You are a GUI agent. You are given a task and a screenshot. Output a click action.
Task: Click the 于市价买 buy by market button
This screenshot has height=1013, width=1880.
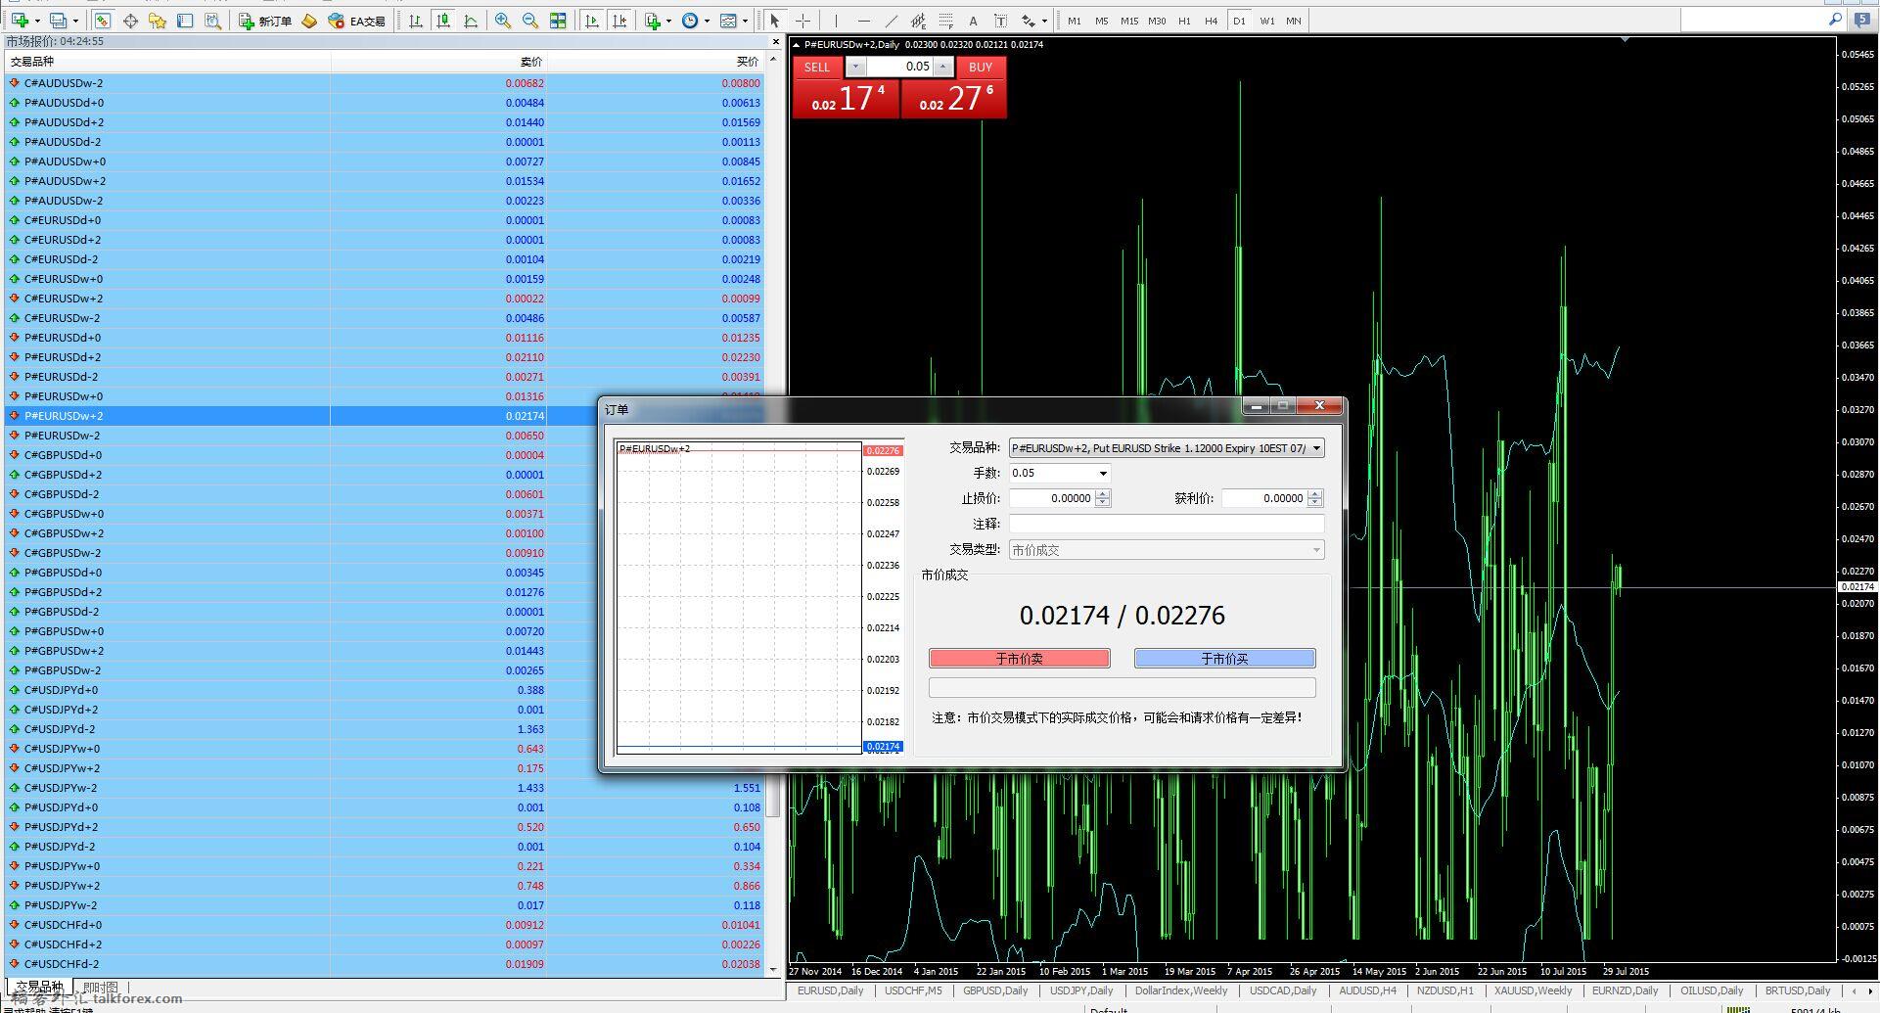(x=1224, y=659)
